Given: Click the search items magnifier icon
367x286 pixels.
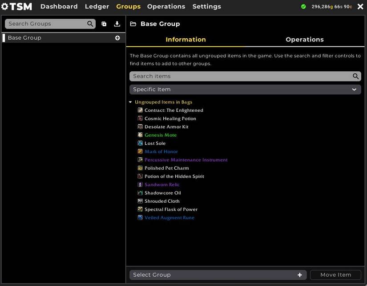Looking at the screenshot, I should pyautogui.click(x=355, y=76).
